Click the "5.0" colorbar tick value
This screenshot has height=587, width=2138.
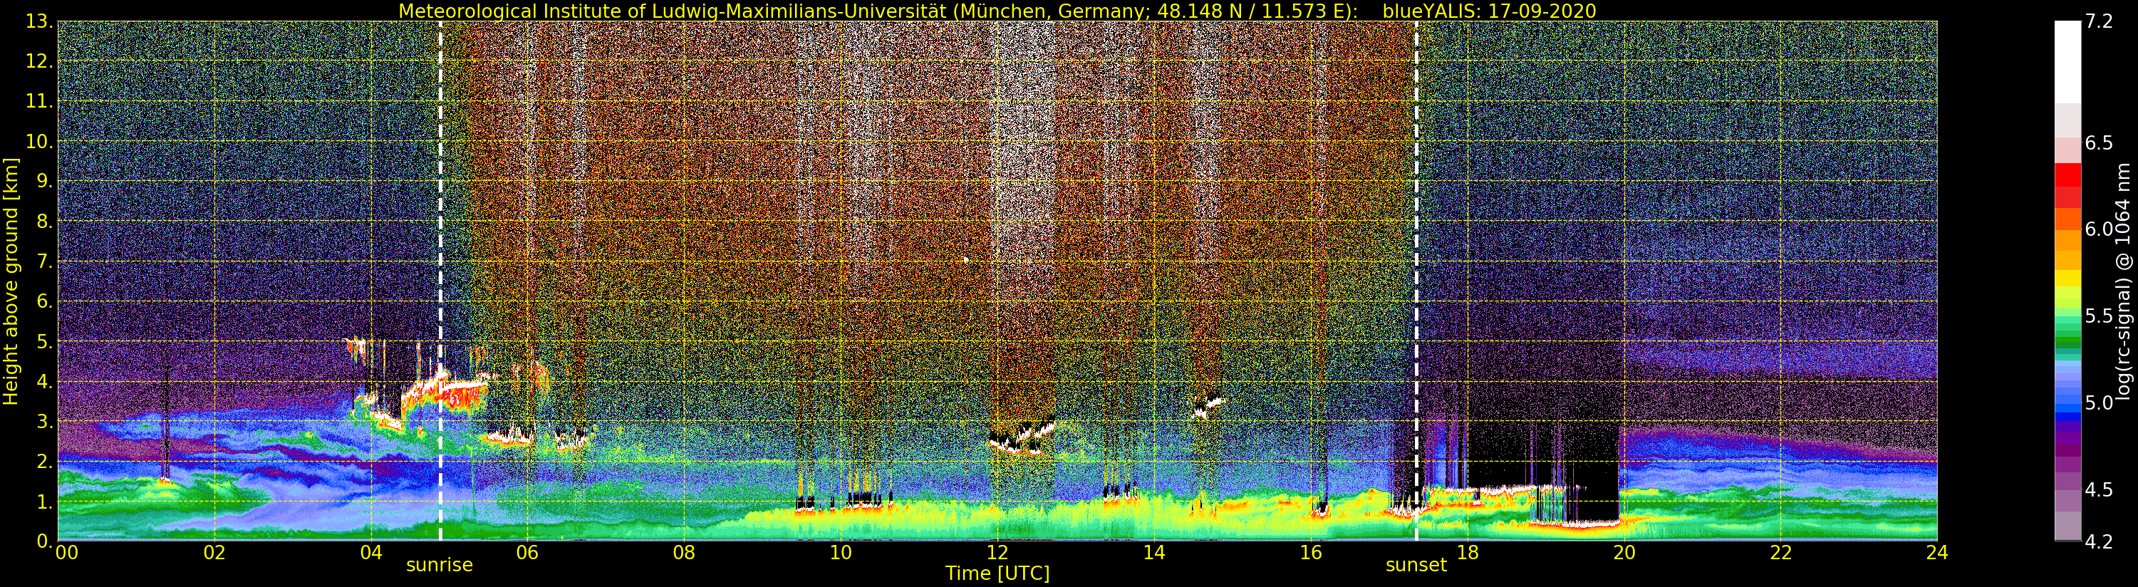pyautogui.click(x=2099, y=402)
